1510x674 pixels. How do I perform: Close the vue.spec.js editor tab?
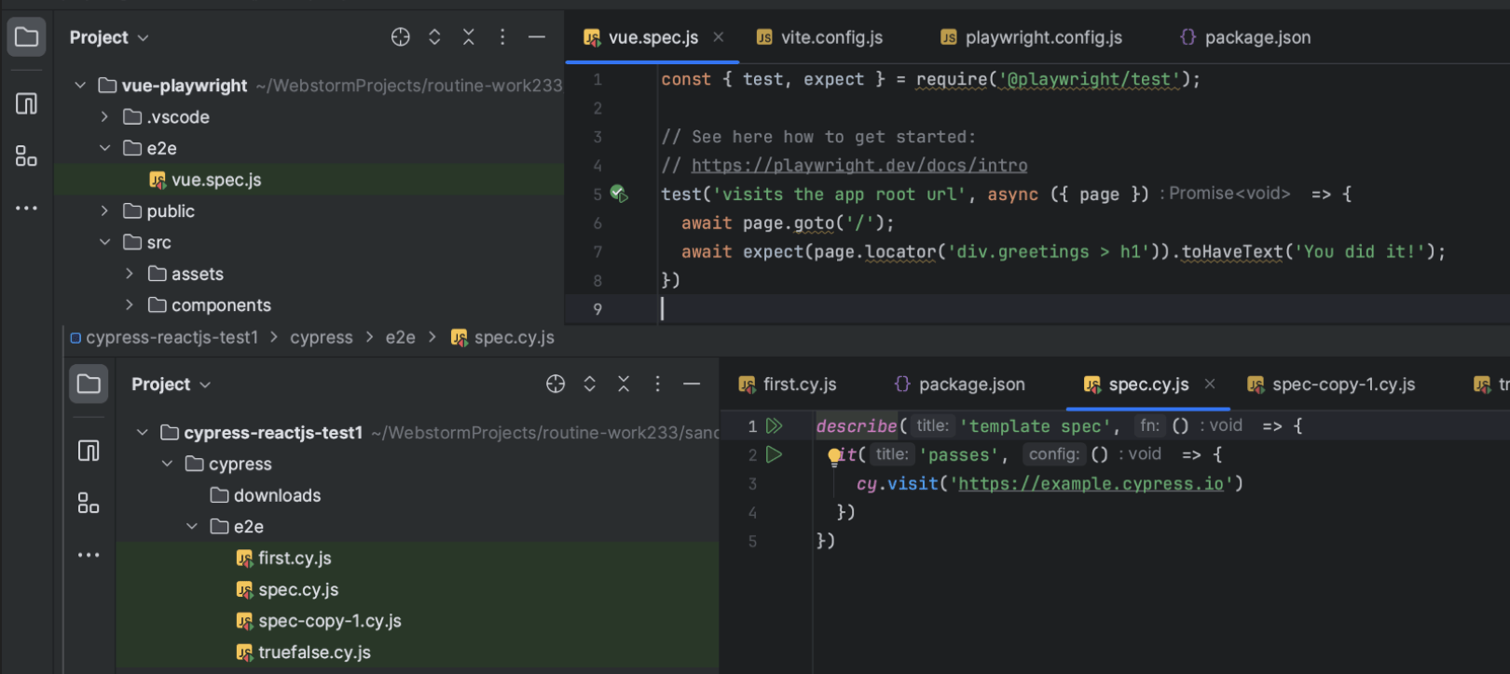point(719,37)
